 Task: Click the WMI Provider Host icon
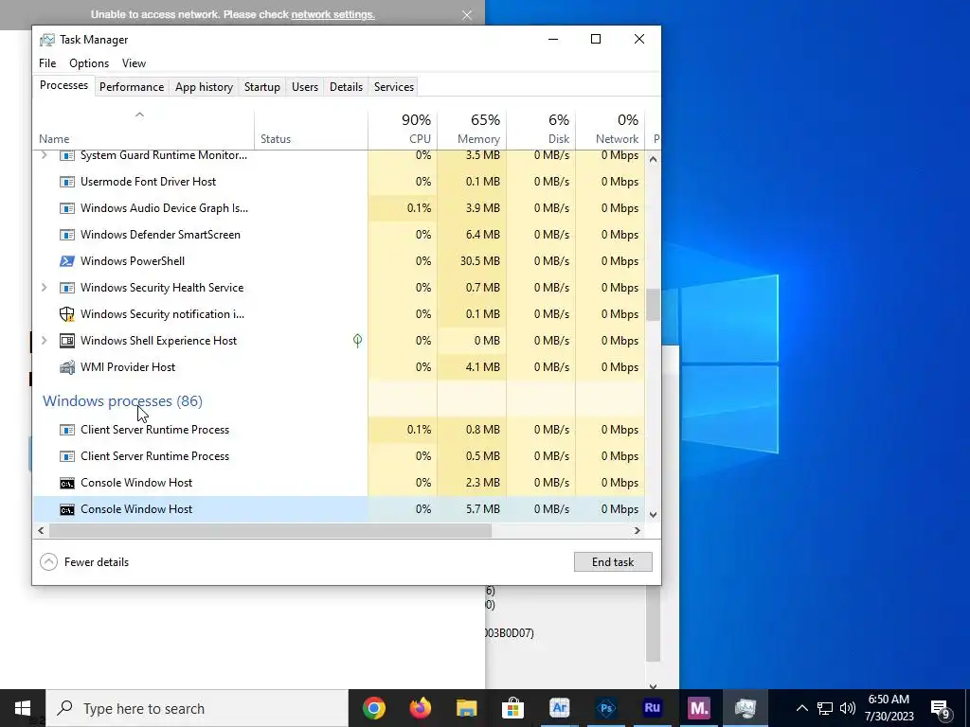pos(67,367)
